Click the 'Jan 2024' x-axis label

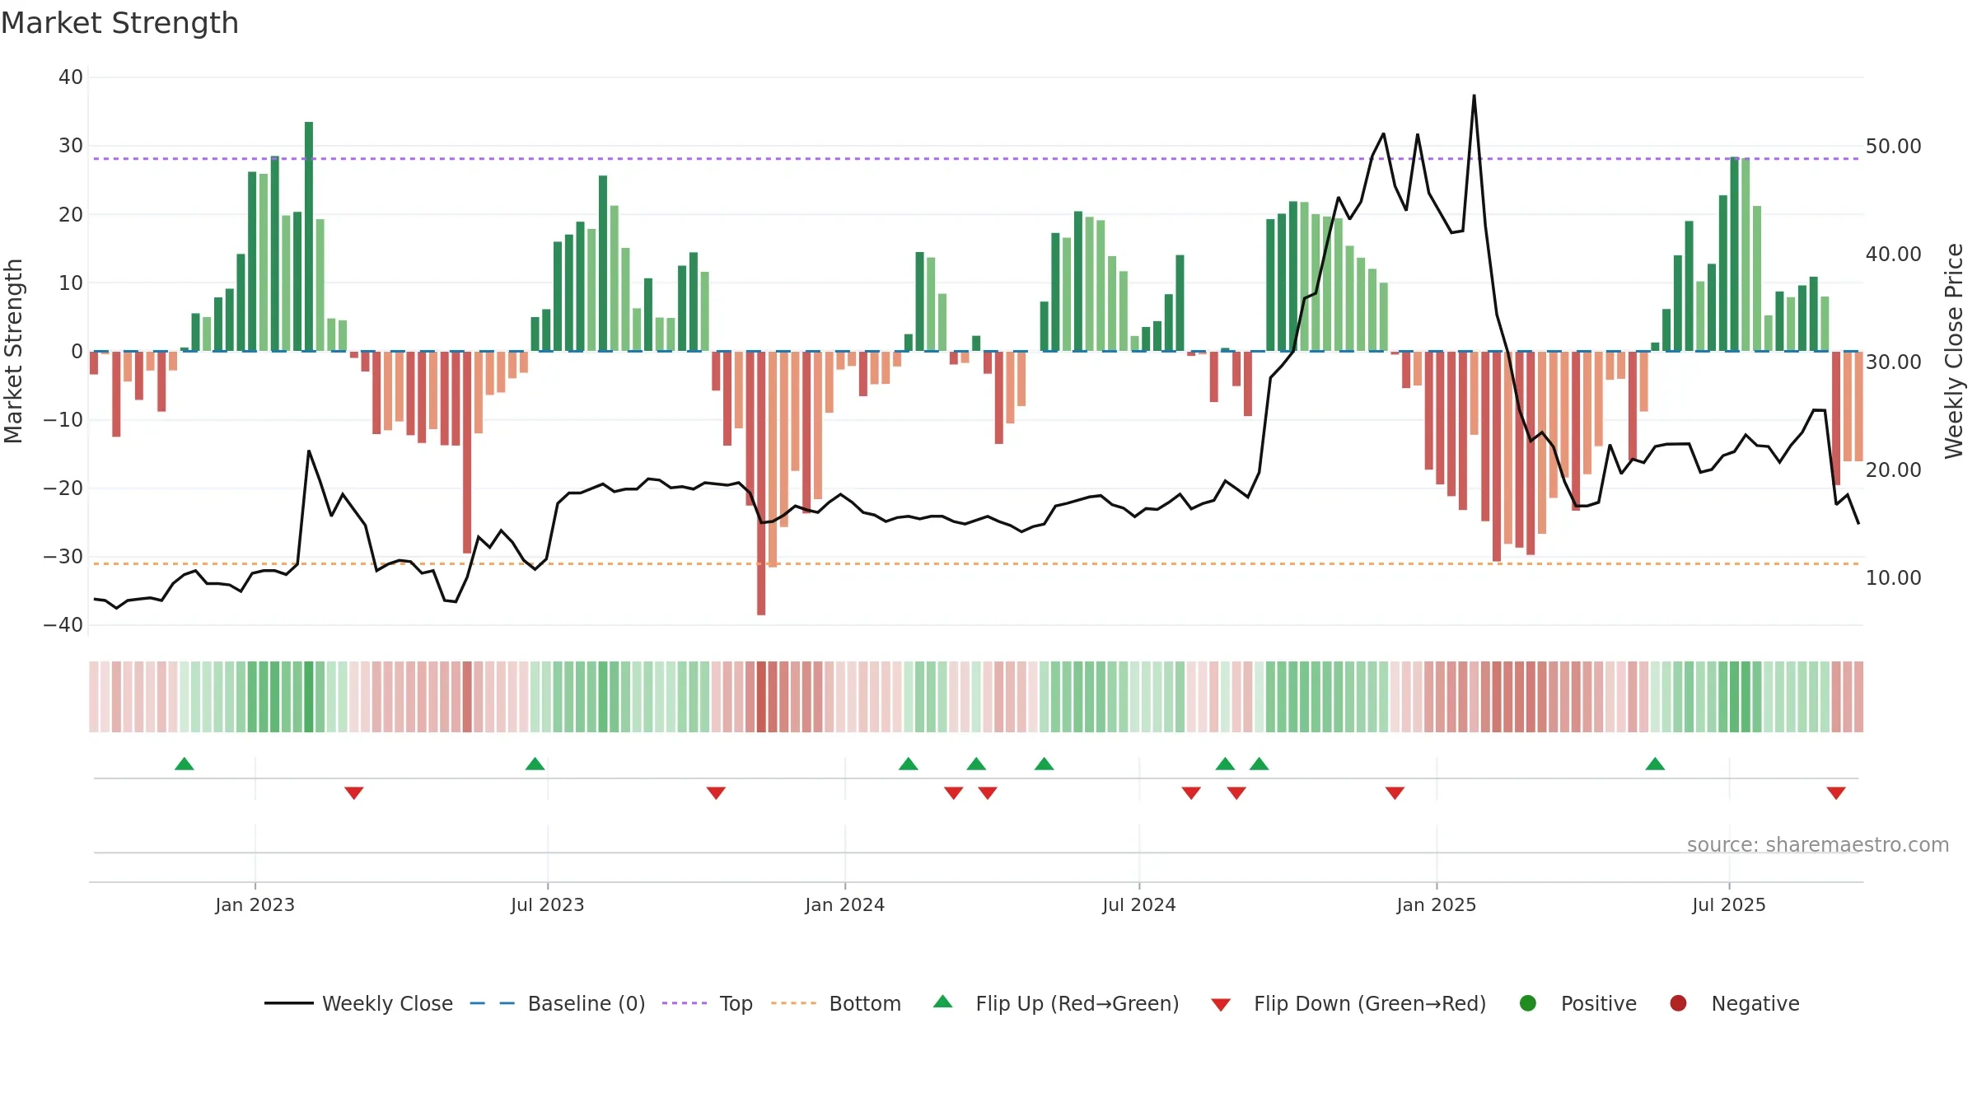pos(844,904)
